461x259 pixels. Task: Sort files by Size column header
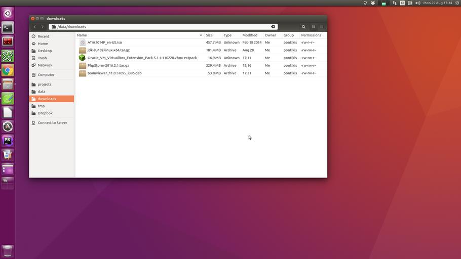pos(209,35)
